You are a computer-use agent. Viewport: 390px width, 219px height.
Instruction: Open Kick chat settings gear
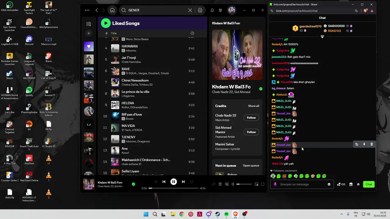point(358,184)
